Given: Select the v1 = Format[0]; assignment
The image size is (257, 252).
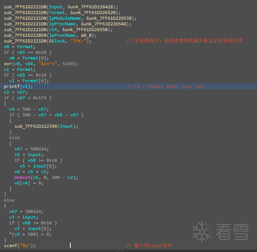Looking at the screenshot, I should [29, 81].
